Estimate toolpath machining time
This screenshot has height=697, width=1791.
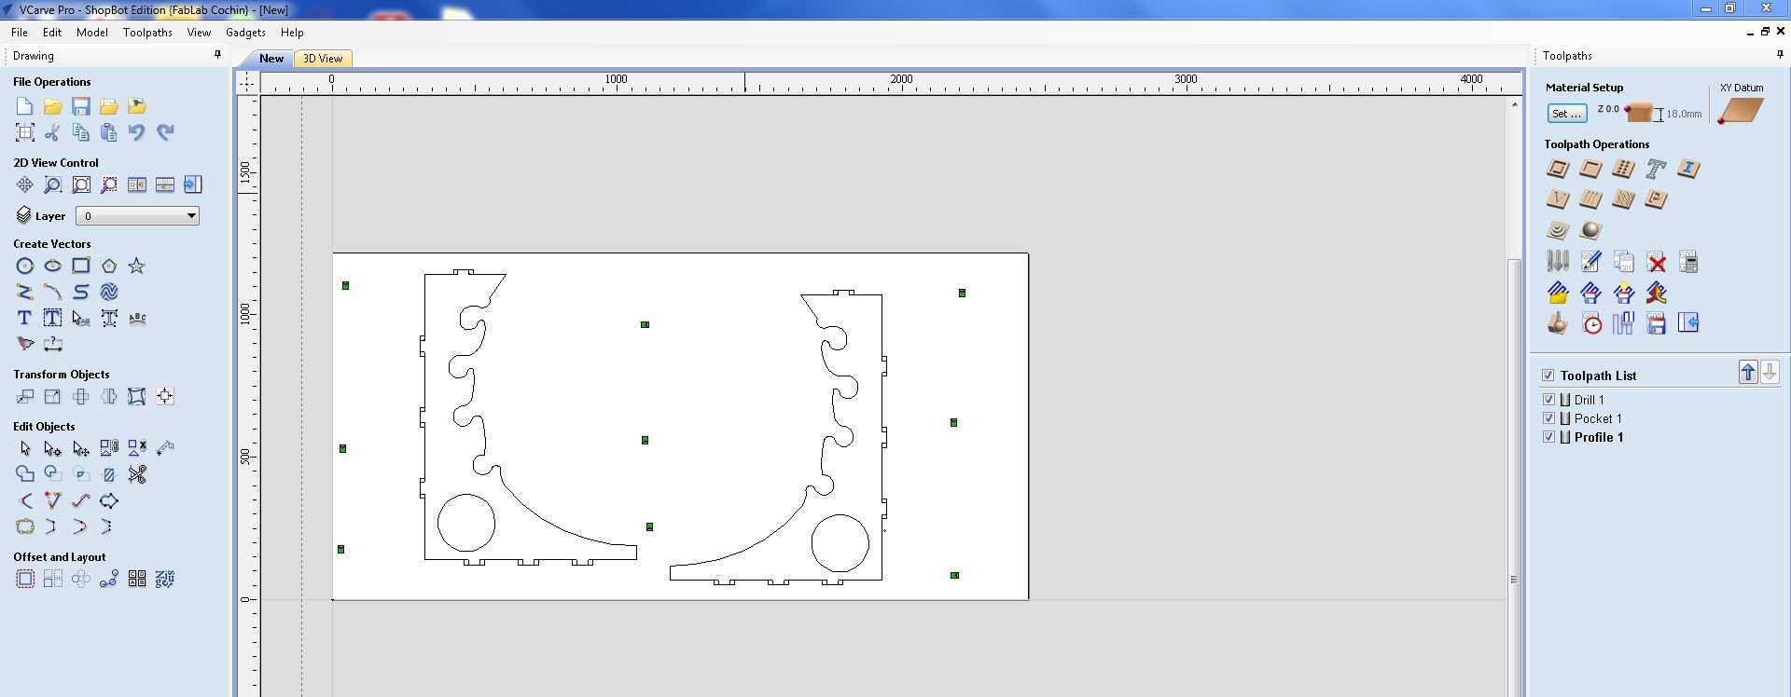(x=1591, y=323)
